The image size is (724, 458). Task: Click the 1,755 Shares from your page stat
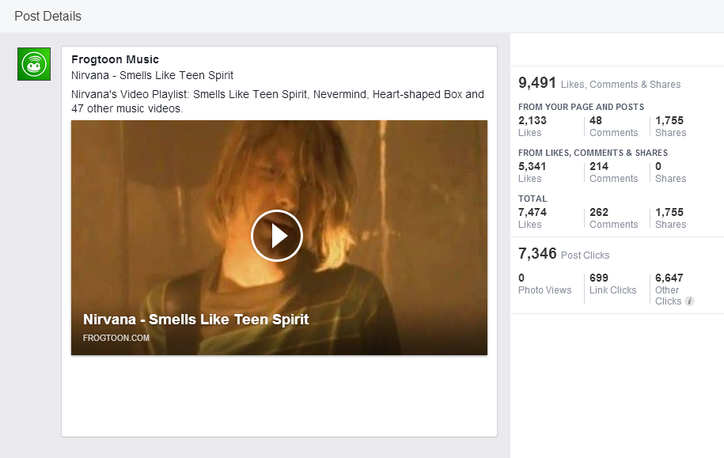click(x=669, y=121)
